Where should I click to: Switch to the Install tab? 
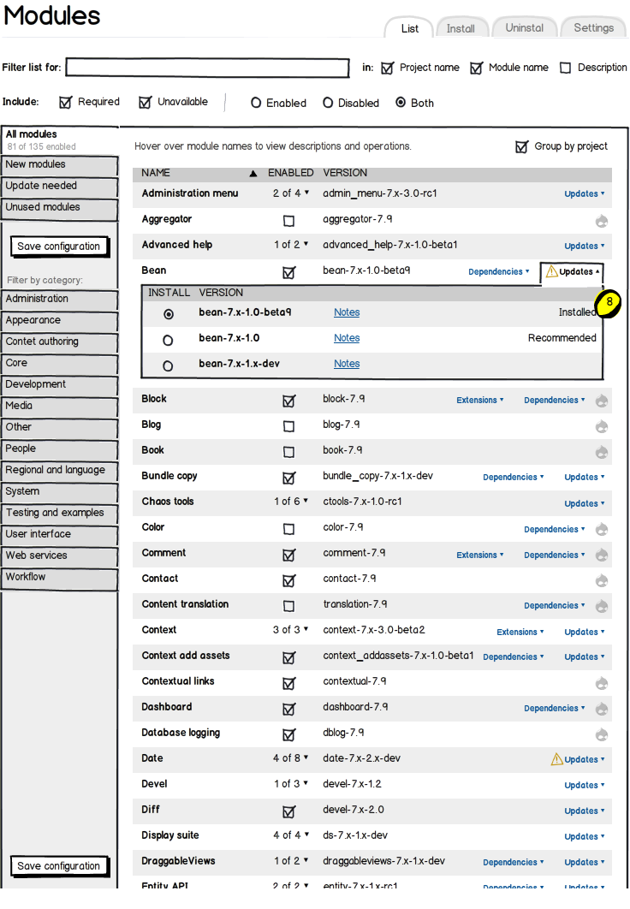[461, 28]
